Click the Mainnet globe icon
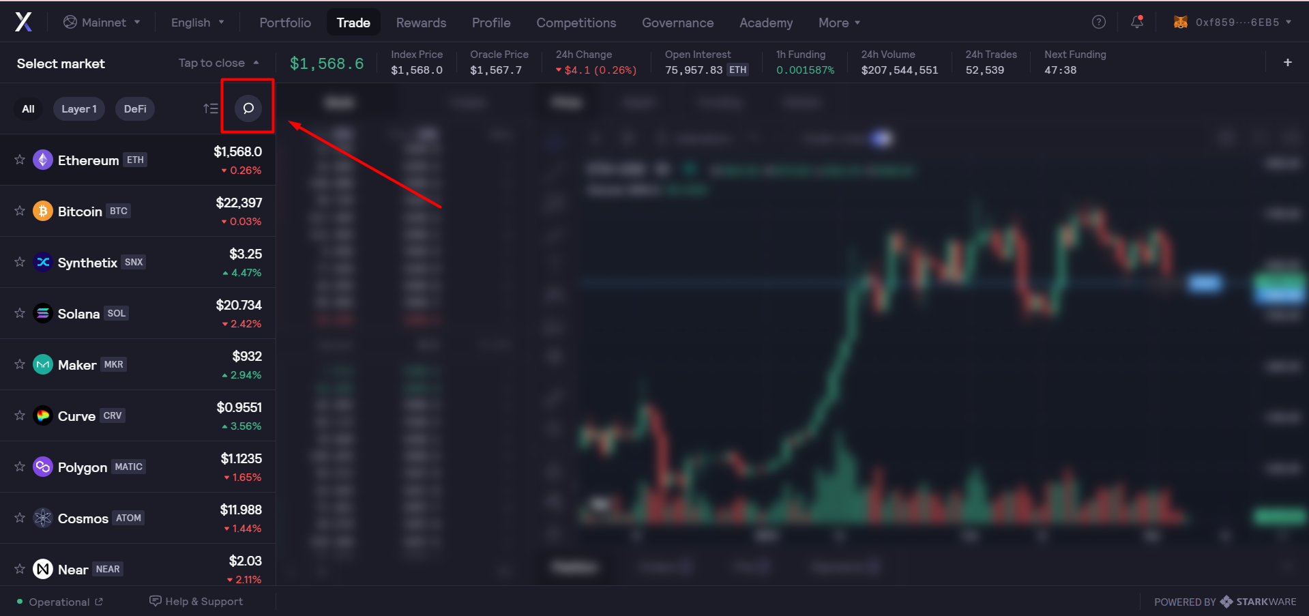This screenshot has height=616, width=1309. coord(70,22)
